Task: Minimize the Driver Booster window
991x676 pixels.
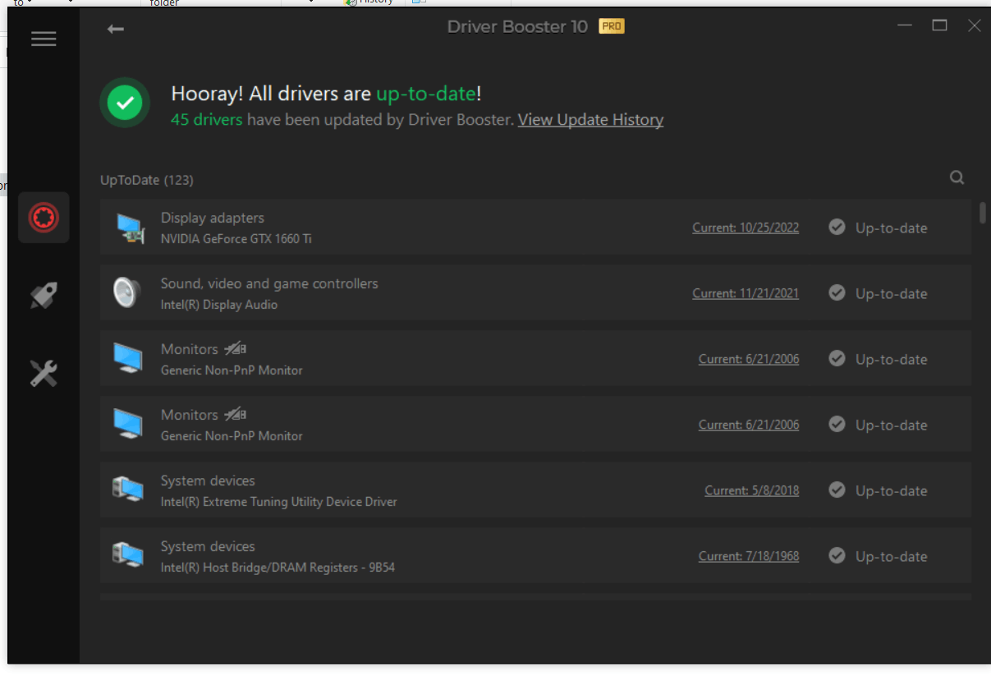Action: pos(905,26)
